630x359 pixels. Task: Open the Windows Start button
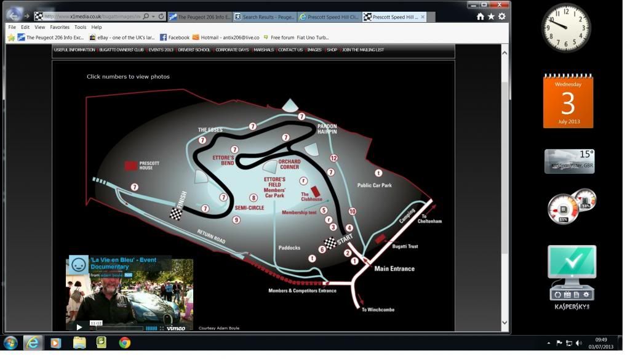[x=10, y=343]
